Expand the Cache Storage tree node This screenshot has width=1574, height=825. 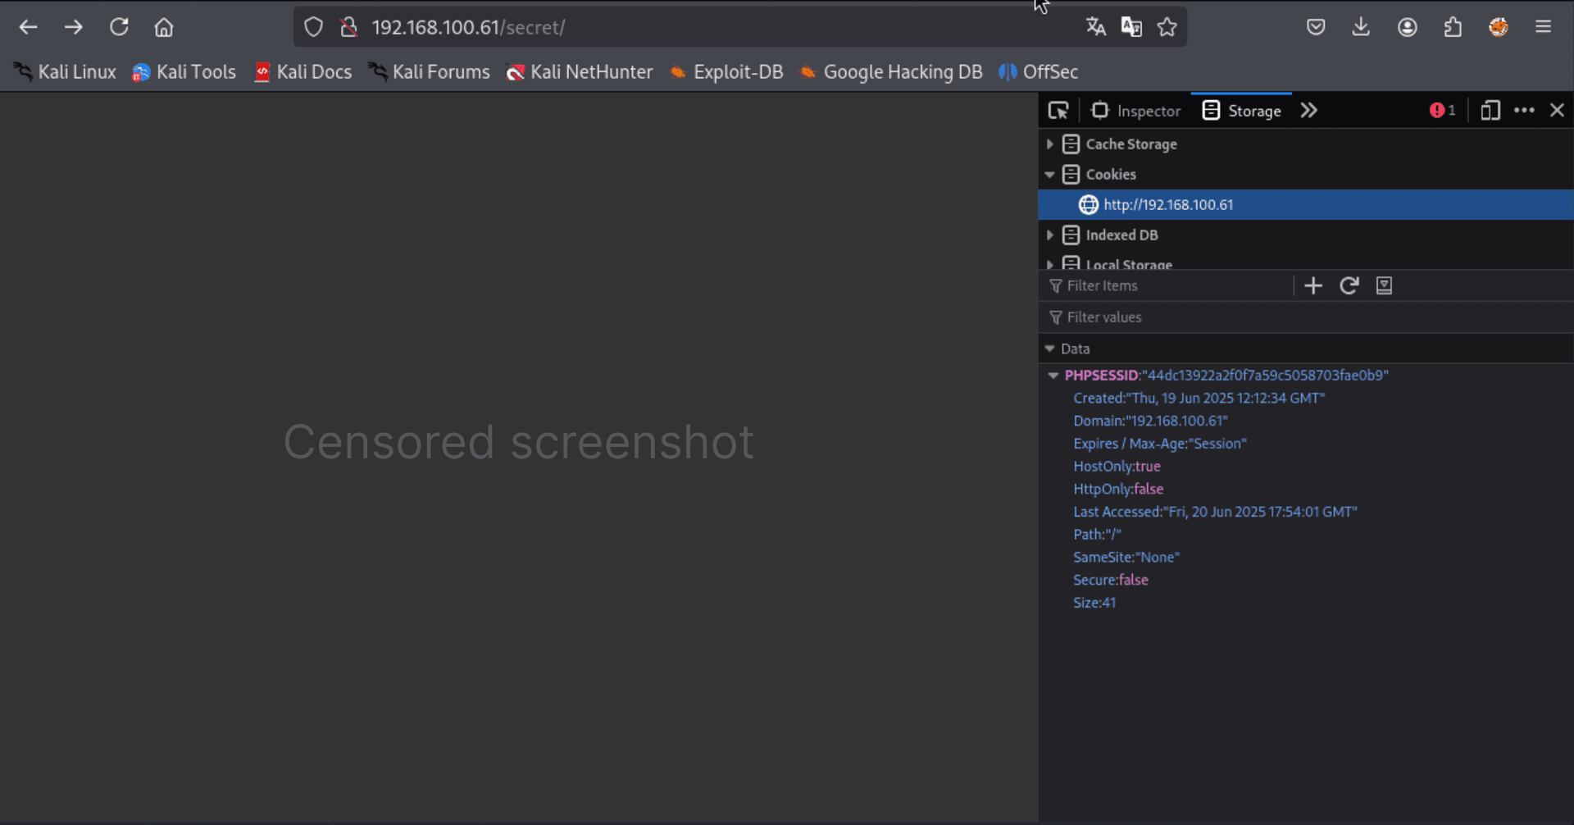[1050, 144]
